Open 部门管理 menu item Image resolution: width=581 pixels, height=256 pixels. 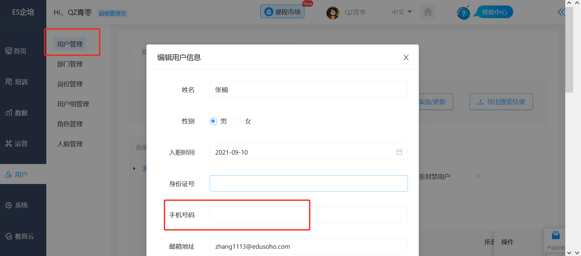coord(70,64)
